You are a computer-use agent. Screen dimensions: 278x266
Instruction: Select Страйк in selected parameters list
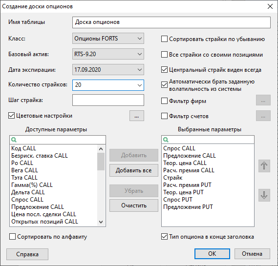click(172, 178)
